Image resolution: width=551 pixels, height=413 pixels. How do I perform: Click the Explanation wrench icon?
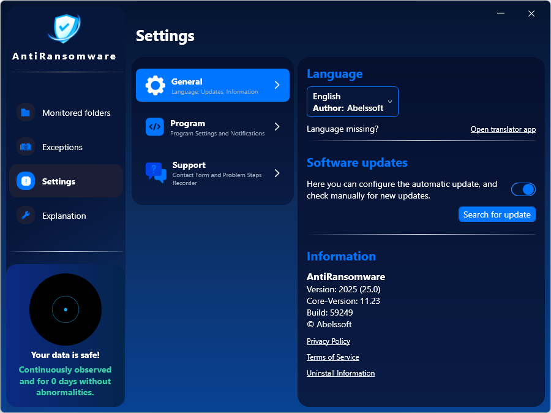tap(26, 215)
